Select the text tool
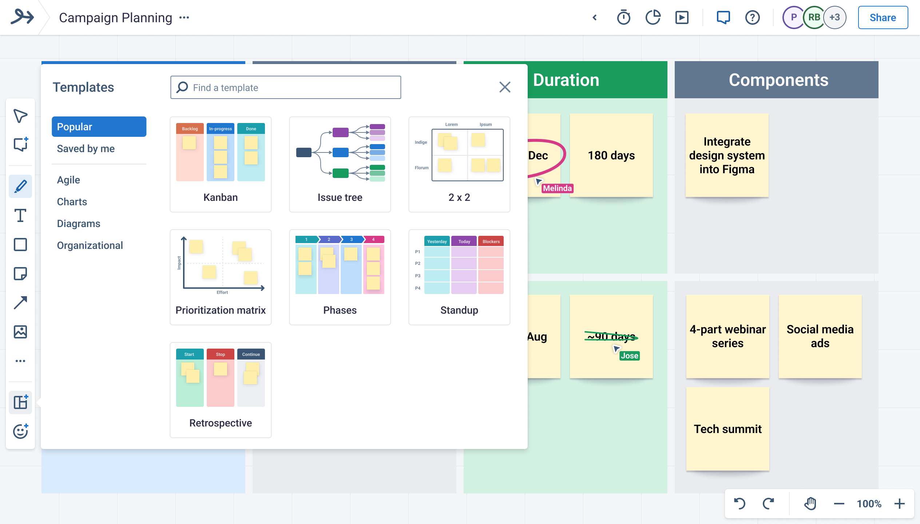Image resolution: width=920 pixels, height=524 pixels. tap(20, 215)
